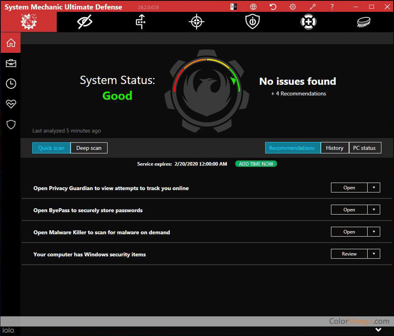394x336 pixels.
Task: Switch to the PC status tab
Action: tap(365, 148)
